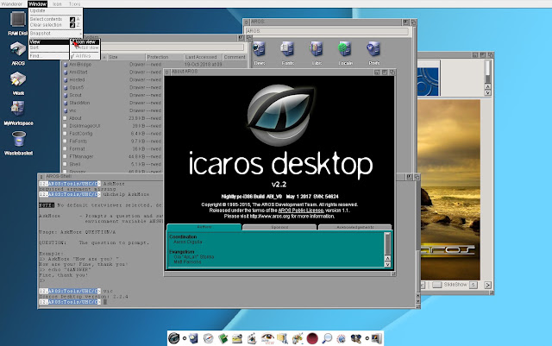Switch to the Acknowledgements tab

tap(354, 227)
